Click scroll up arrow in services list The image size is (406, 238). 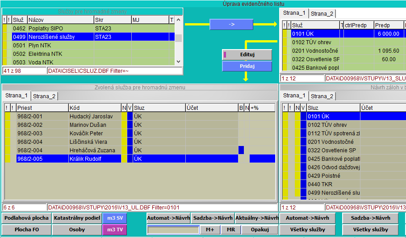tap(178, 20)
